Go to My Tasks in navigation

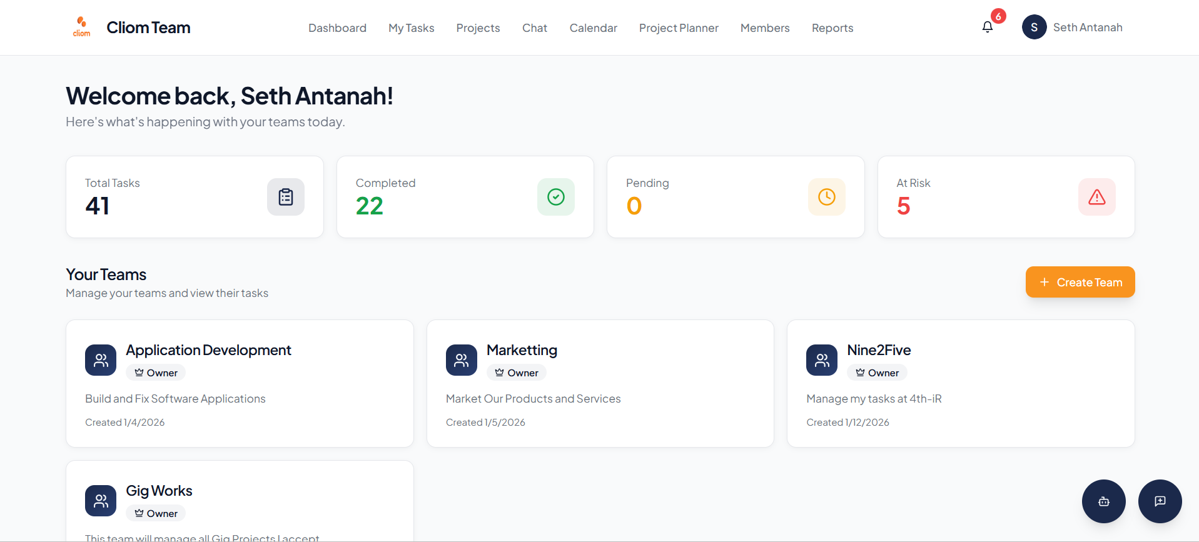[x=411, y=28]
